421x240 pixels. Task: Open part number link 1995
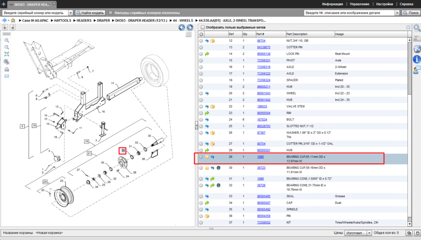pyautogui.click(x=261, y=157)
